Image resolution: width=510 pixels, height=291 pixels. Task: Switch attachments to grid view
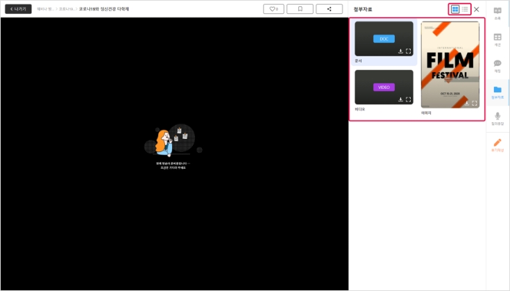pos(455,9)
